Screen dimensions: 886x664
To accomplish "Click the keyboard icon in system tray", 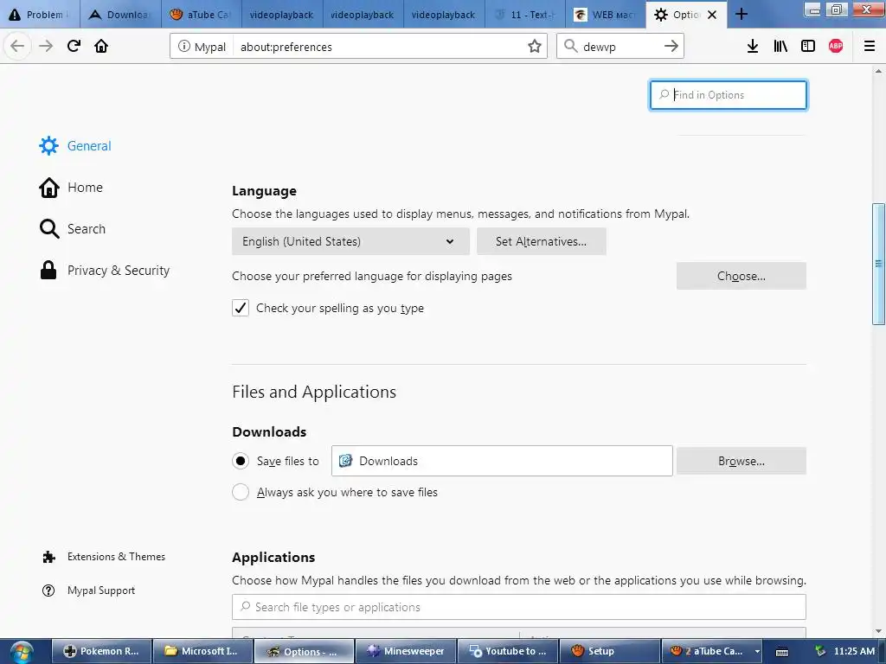I will [x=782, y=652].
